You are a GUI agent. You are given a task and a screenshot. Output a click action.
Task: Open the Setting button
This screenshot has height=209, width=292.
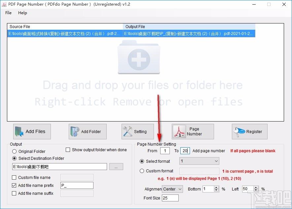[138, 132]
